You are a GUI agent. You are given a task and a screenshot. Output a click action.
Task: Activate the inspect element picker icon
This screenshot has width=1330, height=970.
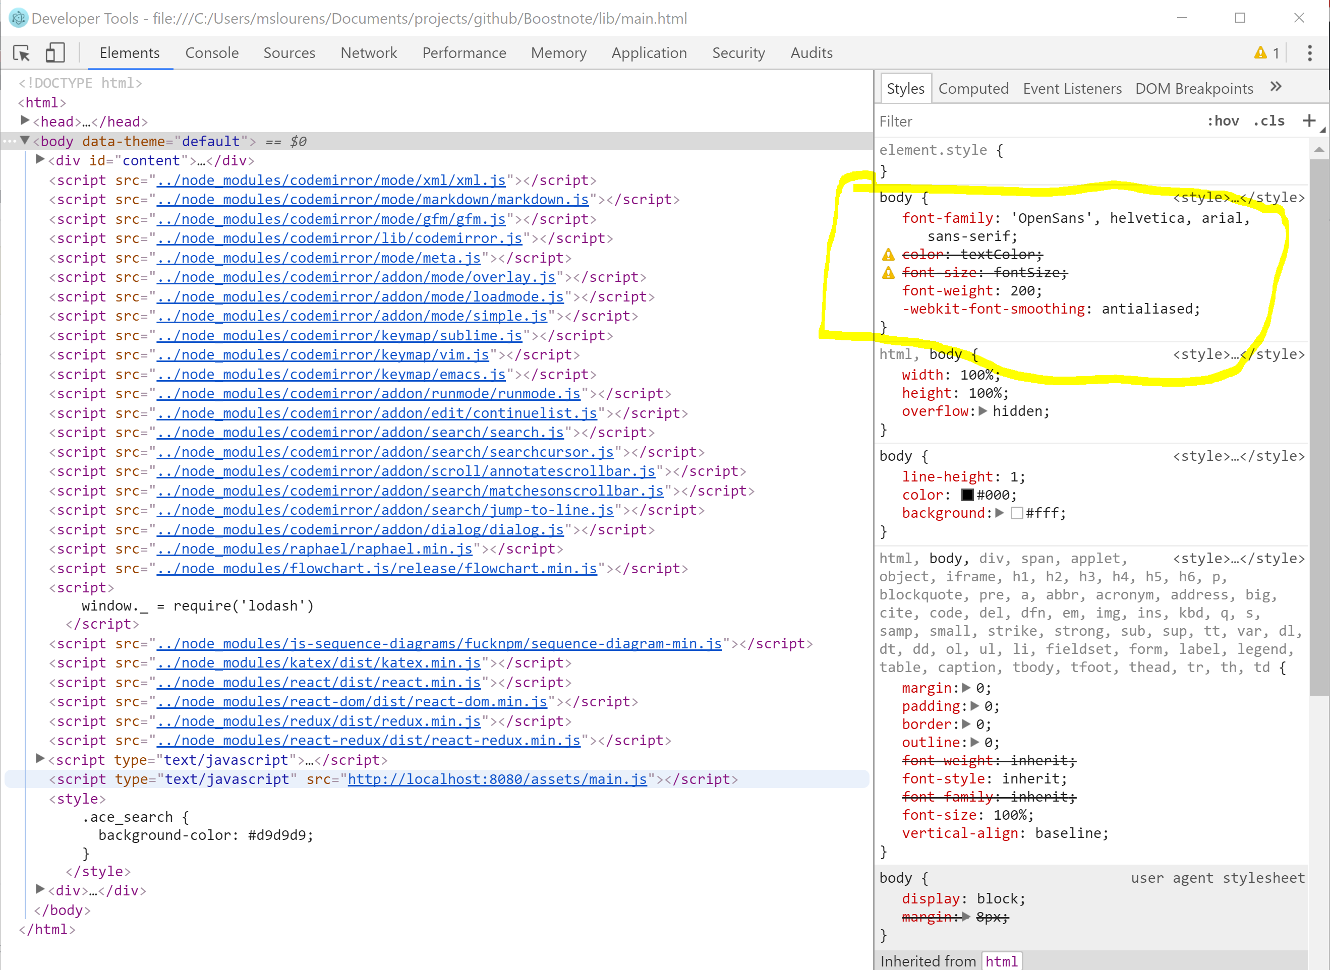point(22,53)
